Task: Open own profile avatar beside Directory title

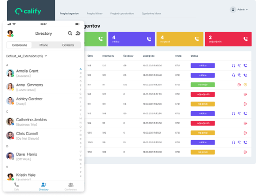Action: [x=10, y=33]
